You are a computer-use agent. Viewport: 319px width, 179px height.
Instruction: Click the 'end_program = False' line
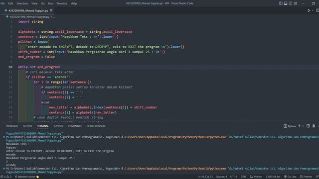(36, 57)
